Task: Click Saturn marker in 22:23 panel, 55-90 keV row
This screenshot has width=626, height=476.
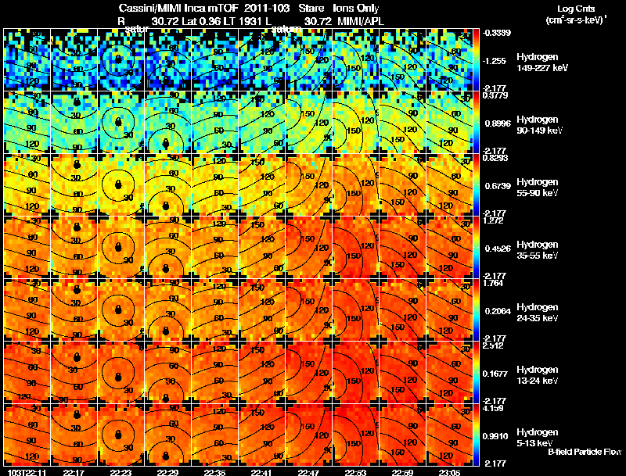Action: click(x=118, y=184)
